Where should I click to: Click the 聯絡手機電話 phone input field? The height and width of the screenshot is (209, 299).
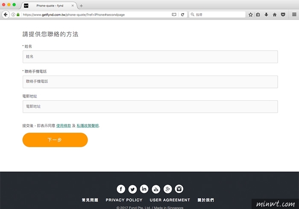tap(150, 82)
